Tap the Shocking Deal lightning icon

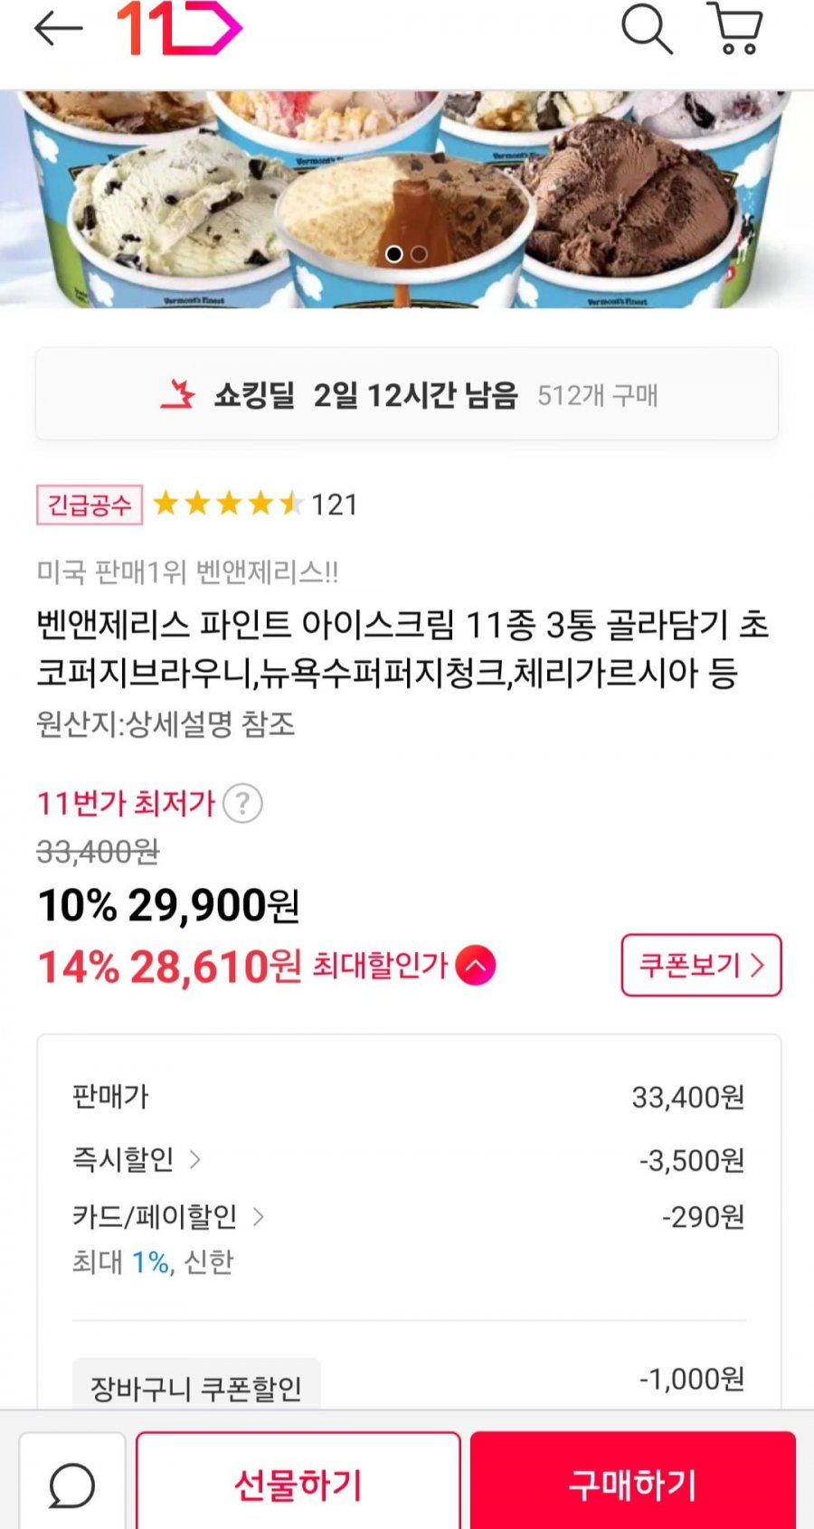(178, 395)
